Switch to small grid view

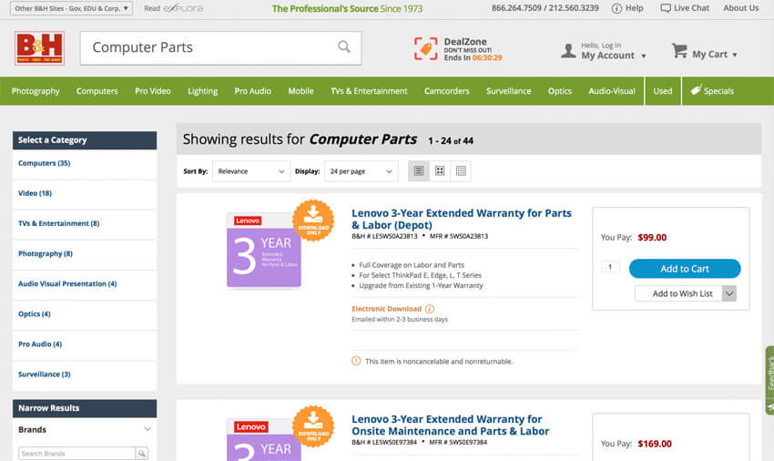(x=461, y=171)
